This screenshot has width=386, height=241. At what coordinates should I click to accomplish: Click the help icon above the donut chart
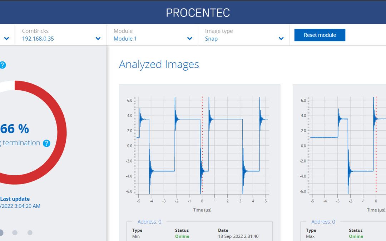(3, 65)
